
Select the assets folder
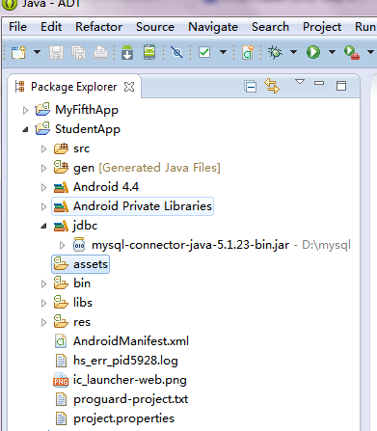pyautogui.click(x=81, y=264)
